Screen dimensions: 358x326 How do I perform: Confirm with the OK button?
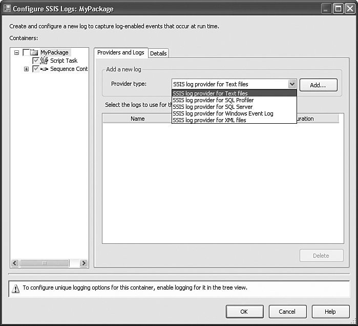(244, 312)
